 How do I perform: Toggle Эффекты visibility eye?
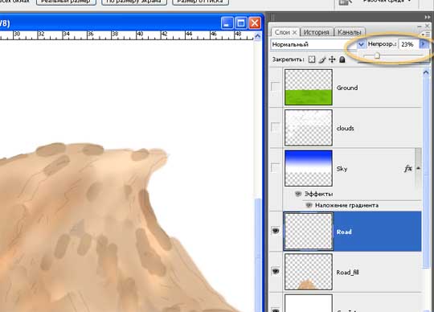tap(298, 194)
